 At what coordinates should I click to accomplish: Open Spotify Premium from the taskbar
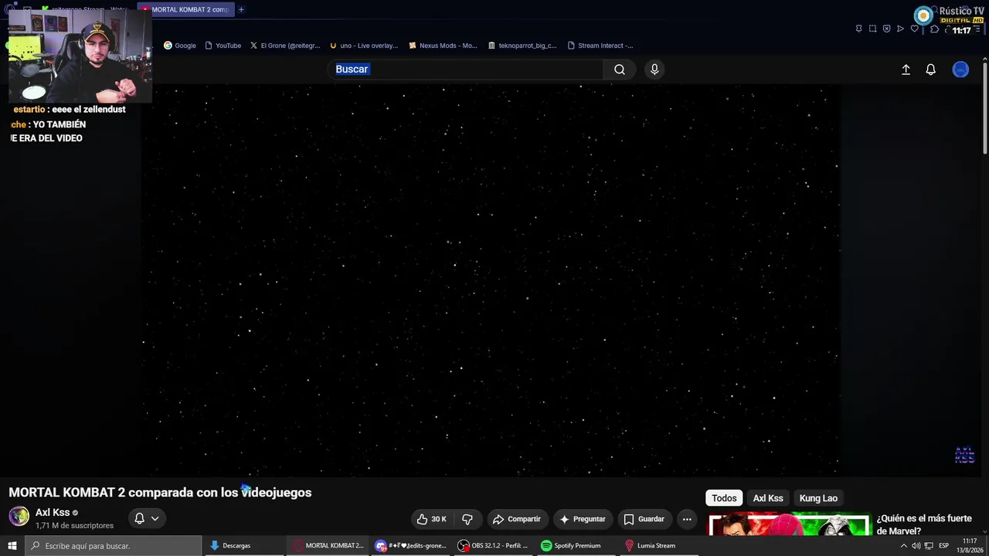(571, 546)
